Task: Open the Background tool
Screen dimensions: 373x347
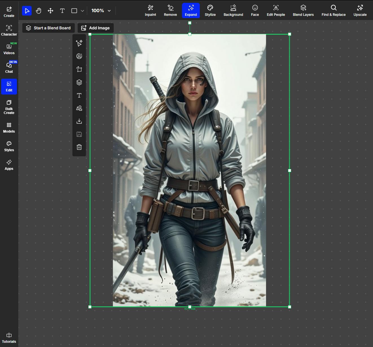Action: [x=233, y=10]
